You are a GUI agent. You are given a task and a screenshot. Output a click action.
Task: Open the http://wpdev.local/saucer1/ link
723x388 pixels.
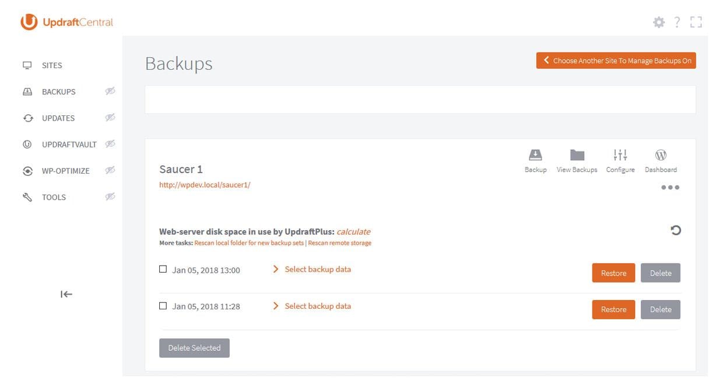(x=205, y=185)
